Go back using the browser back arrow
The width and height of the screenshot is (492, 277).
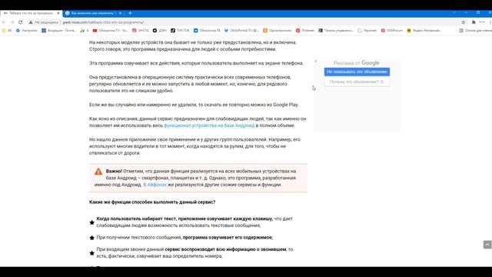click(4, 22)
